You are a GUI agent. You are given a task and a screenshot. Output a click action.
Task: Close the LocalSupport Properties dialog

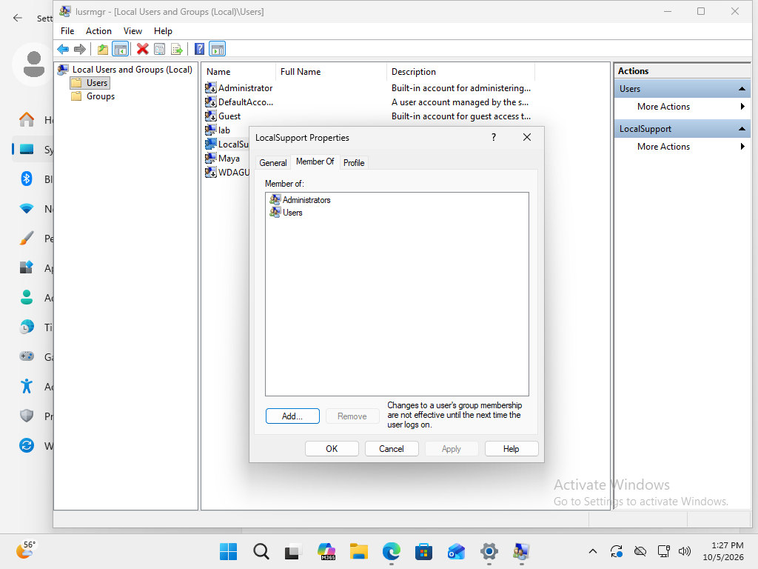point(527,137)
